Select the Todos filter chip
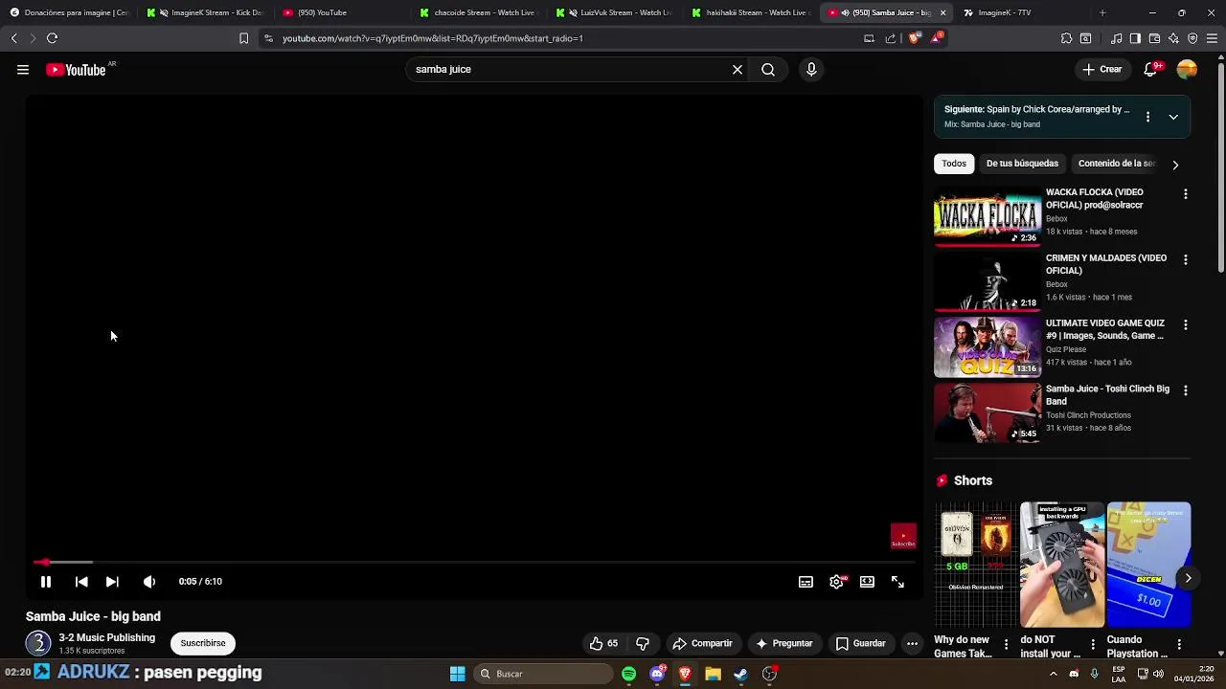This screenshot has height=689, width=1226. [x=954, y=164]
